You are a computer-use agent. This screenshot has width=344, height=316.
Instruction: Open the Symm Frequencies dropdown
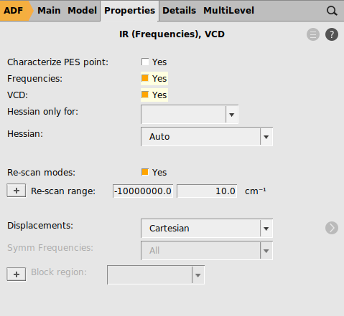207,251
